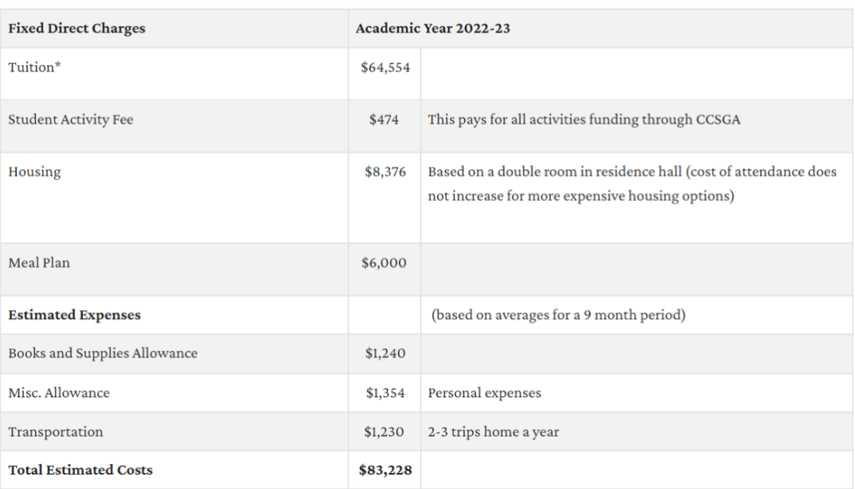This screenshot has height=489, width=855.
Task: Click the Meal Plan label
Action: [39, 262]
